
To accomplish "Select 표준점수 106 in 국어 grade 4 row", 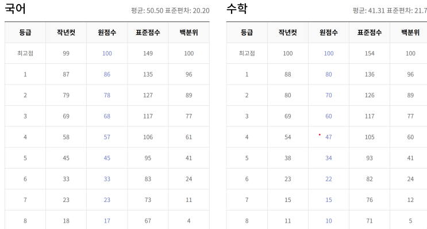I will (148, 137).
